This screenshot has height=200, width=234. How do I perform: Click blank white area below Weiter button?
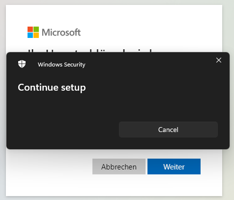[x=174, y=185]
